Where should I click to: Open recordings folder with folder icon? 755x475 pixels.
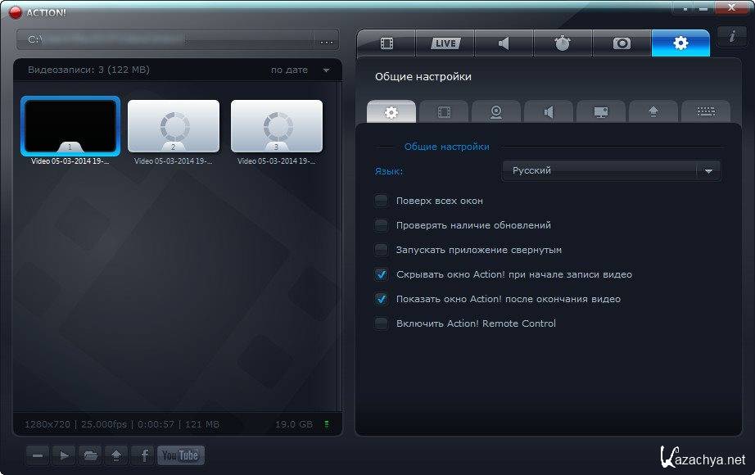pos(90,455)
